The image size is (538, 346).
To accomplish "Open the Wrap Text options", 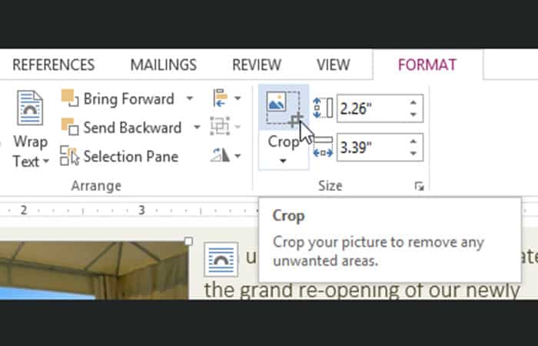I will 30,152.
